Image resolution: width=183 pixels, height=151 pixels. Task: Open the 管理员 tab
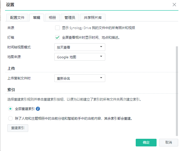pyautogui.click(x=70, y=18)
